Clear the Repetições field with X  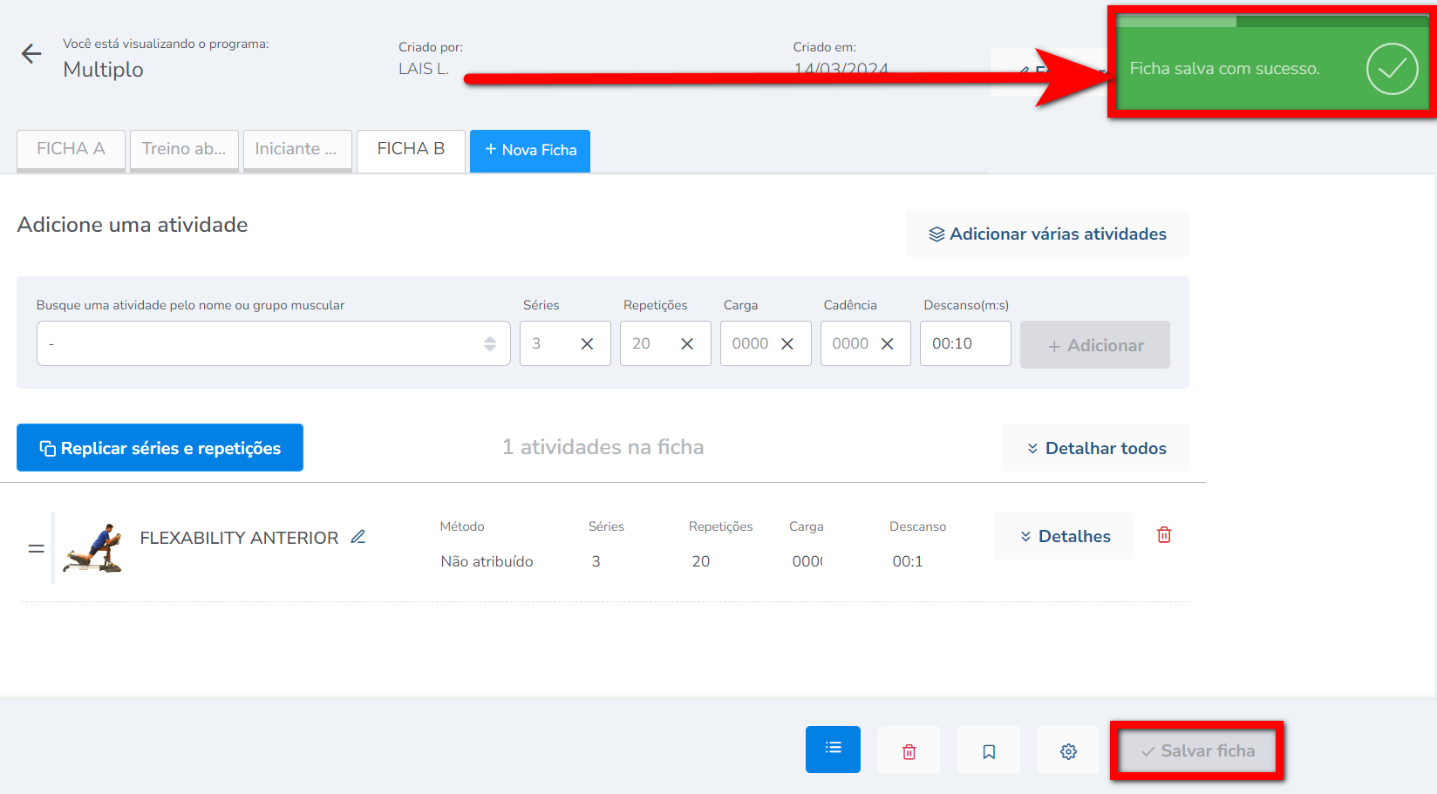coord(687,344)
